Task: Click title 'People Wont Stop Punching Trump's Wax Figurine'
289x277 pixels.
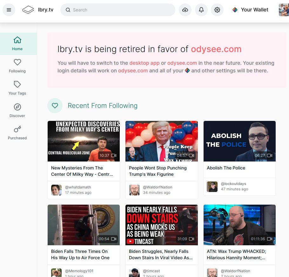Action: click(158, 171)
